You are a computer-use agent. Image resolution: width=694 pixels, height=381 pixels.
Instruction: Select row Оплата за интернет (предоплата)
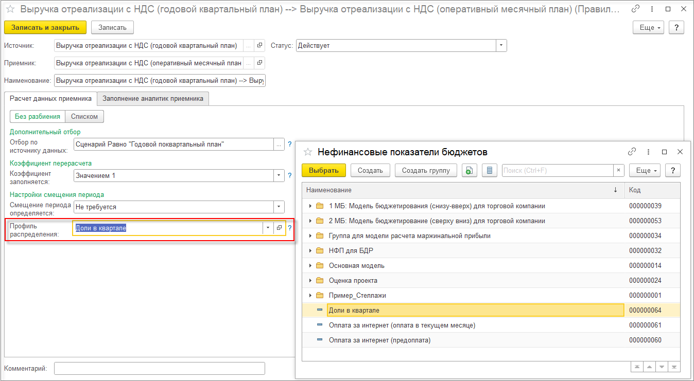pos(379,340)
